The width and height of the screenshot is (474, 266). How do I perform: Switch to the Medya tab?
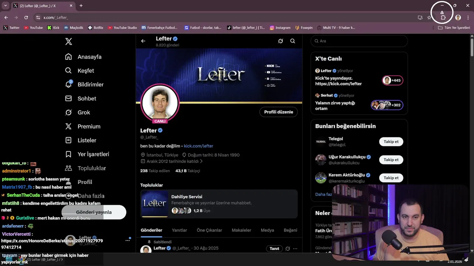tap(267, 230)
